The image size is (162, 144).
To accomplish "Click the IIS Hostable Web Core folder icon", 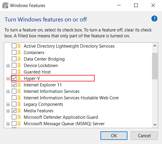I will pos(19,98).
